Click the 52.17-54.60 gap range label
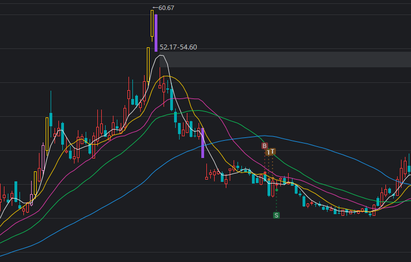Screen dimensions: 411x262 click(x=178, y=47)
